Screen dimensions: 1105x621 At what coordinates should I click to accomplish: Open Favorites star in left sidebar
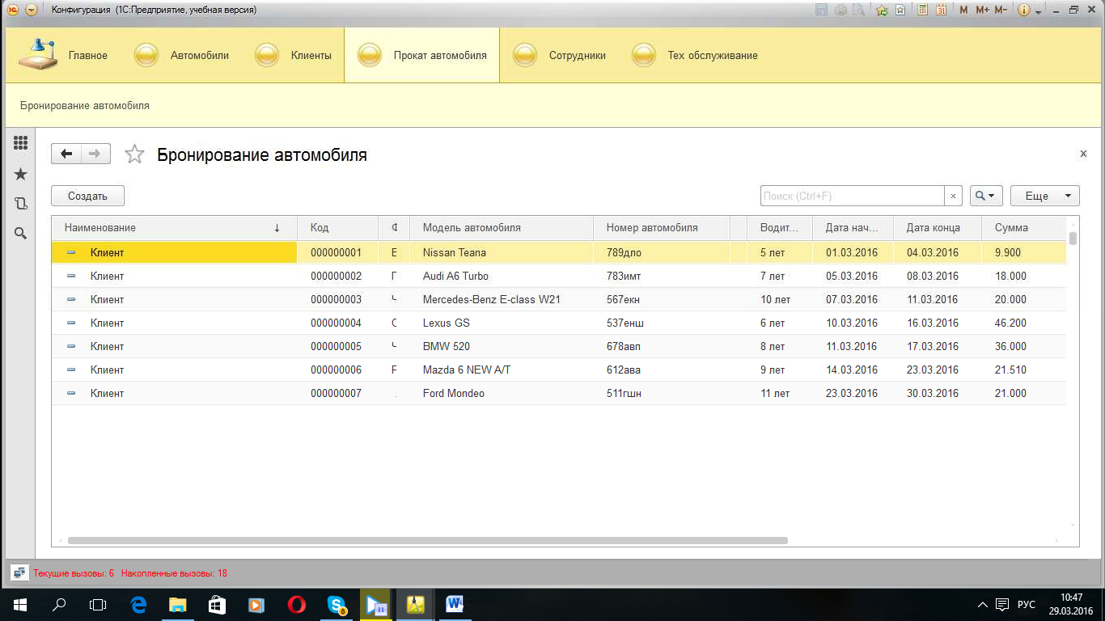click(x=21, y=174)
